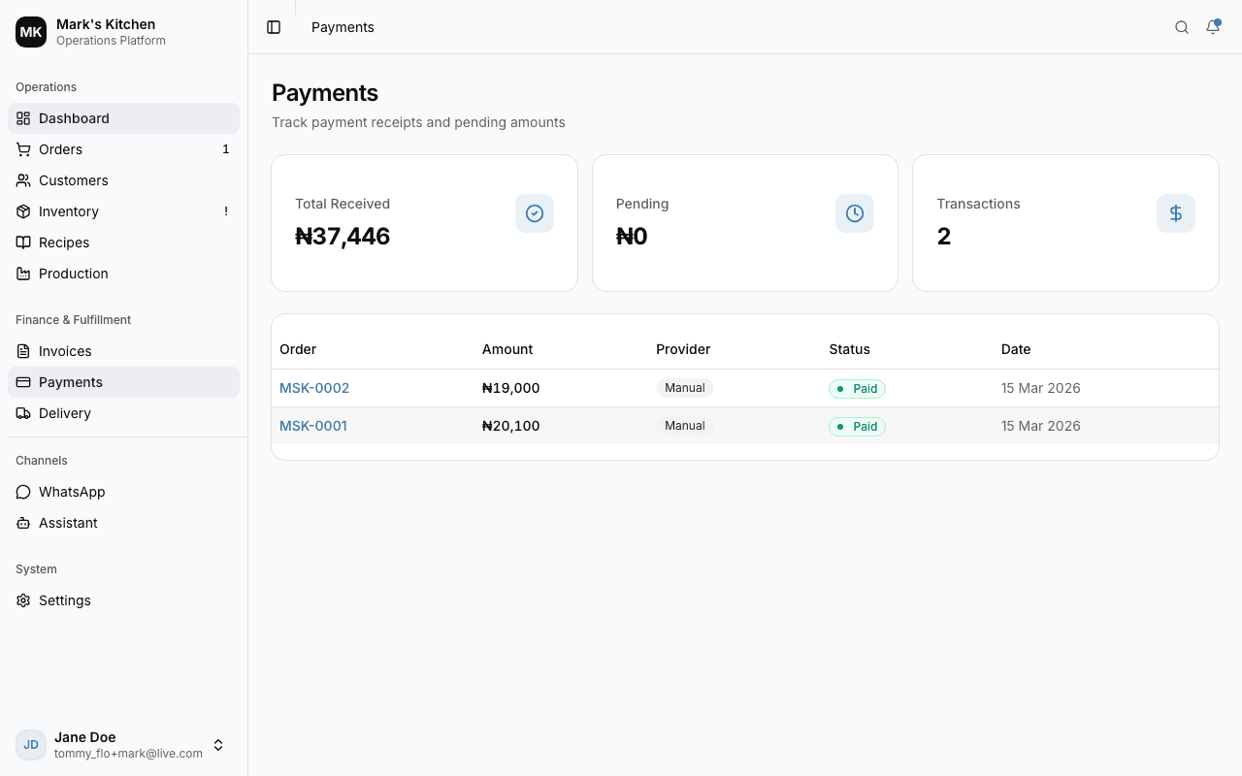Click the dollar icon on Transactions card
Screen dimensions: 1242x776
1175,212
